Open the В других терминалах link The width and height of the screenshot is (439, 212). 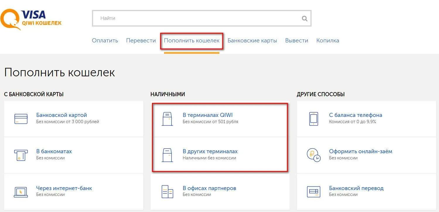point(210,151)
